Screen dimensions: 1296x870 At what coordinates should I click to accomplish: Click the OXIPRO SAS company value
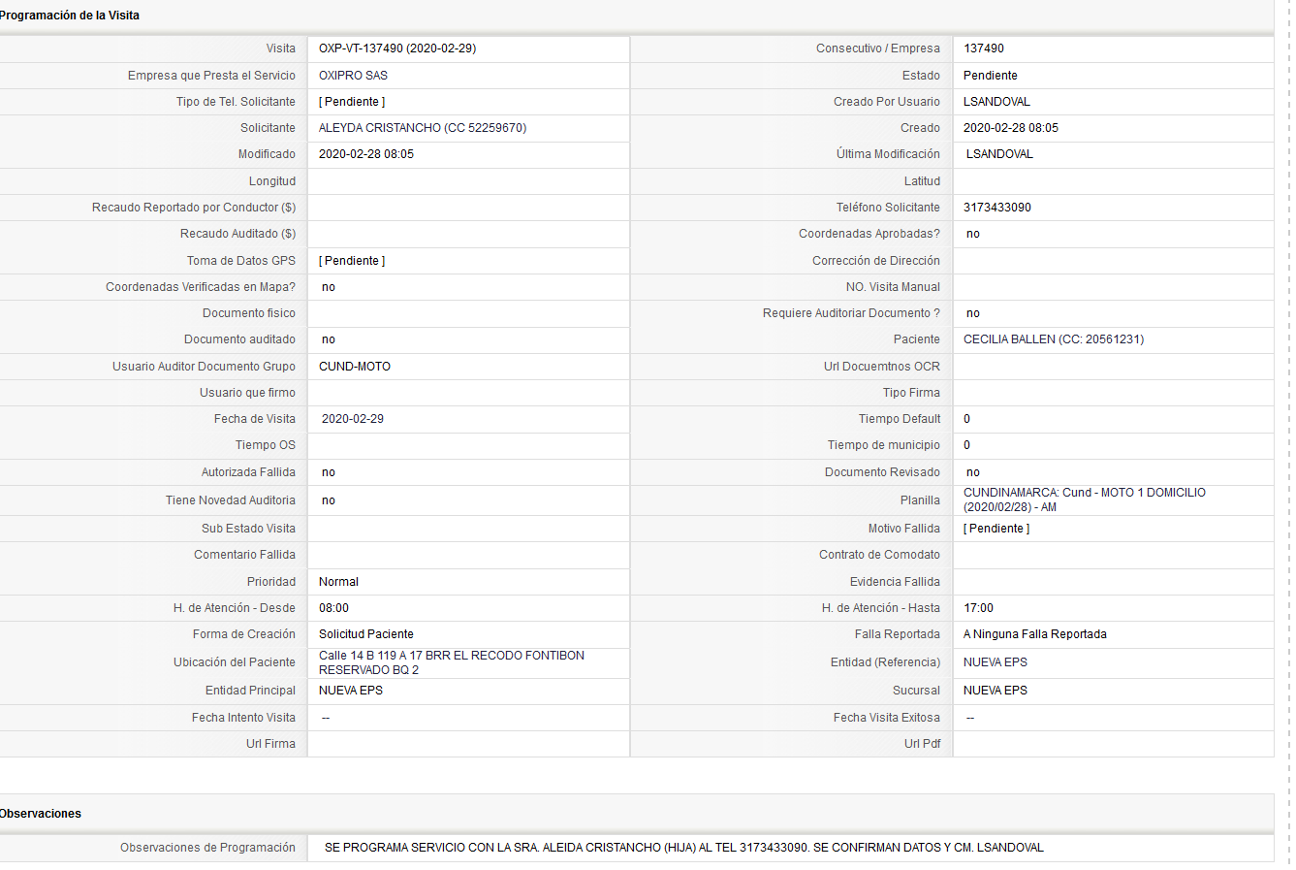coord(353,76)
